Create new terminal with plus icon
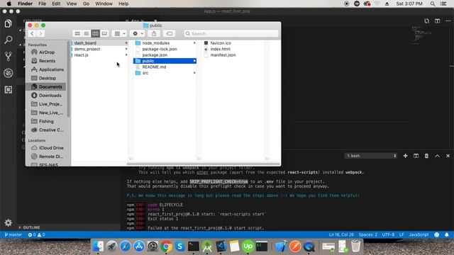 pos(405,156)
